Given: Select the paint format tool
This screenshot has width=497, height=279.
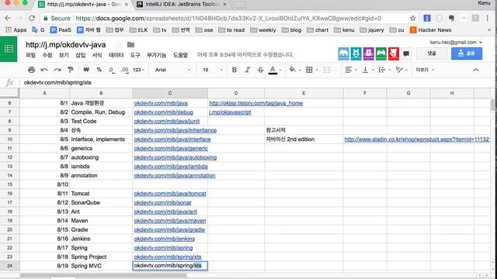Looking at the screenshot, I should point(71,70).
